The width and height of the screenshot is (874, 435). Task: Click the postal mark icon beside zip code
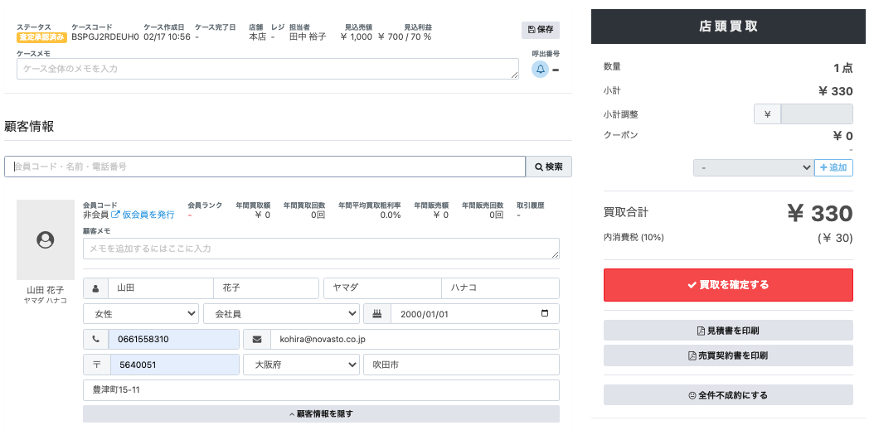[96, 365]
